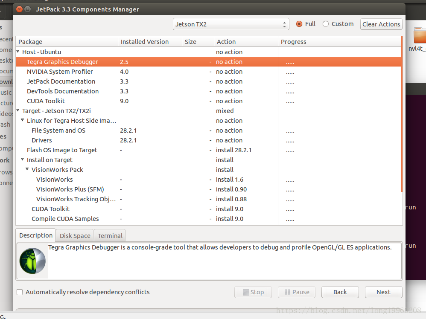
Task: Collapse the Target - Jetson TX2/TX2i group
Action: [18, 110]
